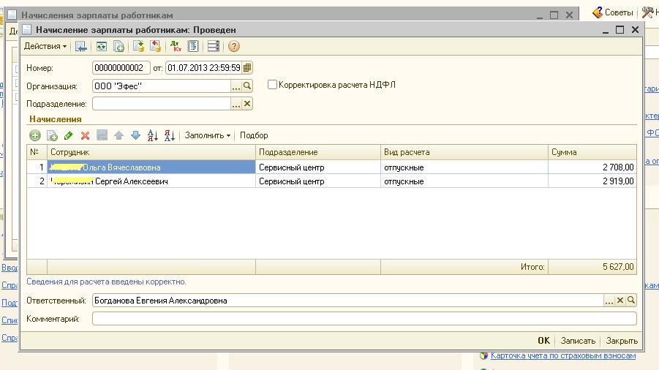Click magnifier next to Организация field
The width and height of the screenshot is (659, 370).
point(247,86)
